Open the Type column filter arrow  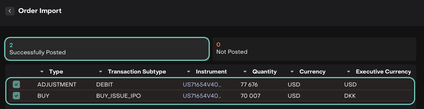(42, 72)
